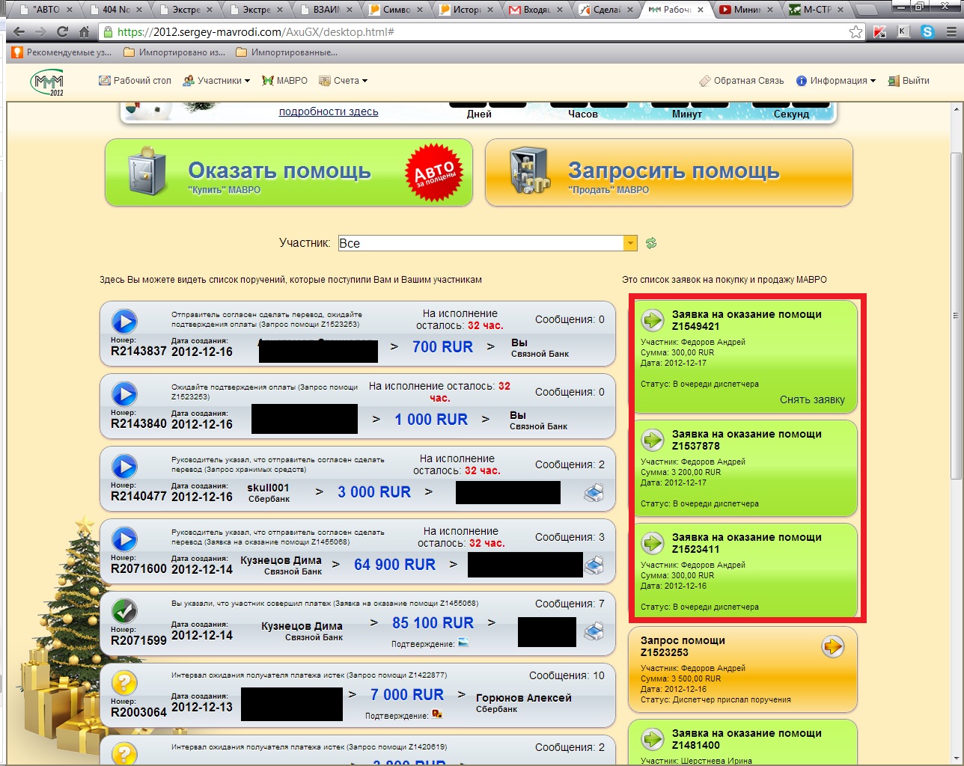Viewport: 964px width, 766px height.
Task: Expand the Информация menu
Action: pos(836,81)
